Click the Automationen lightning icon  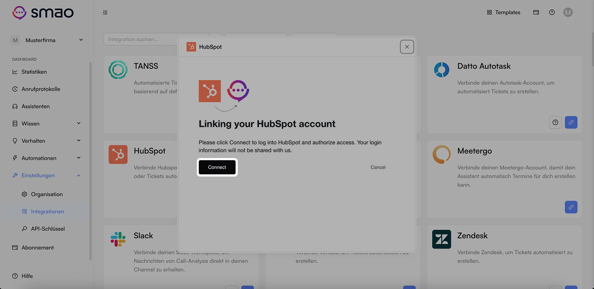(x=15, y=158)
